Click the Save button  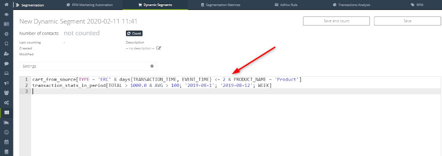(x=407, y=21)
